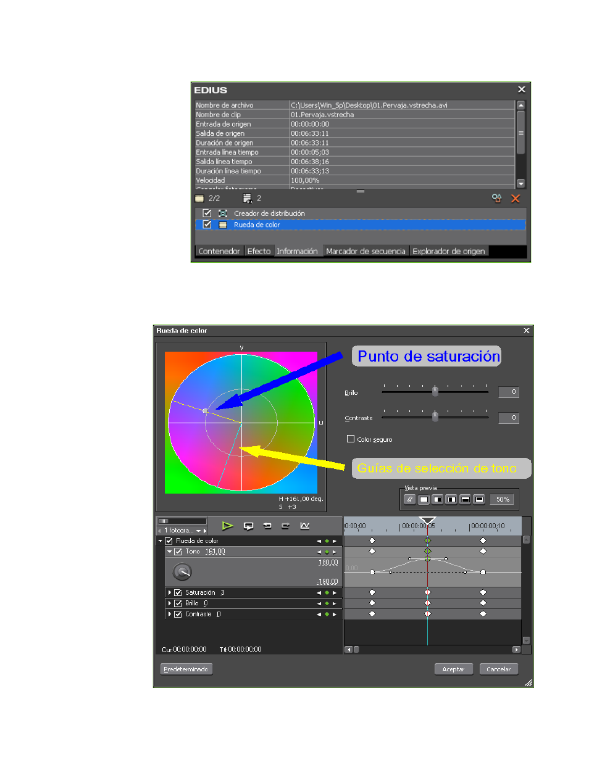Open the Marcador de secuencia tab
Image resolution: width=589 pixels, height=762 pixels.
pos(366,251)
